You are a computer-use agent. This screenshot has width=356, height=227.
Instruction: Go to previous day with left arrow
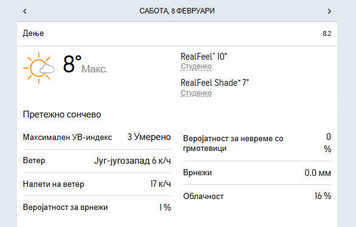point(25,11)
